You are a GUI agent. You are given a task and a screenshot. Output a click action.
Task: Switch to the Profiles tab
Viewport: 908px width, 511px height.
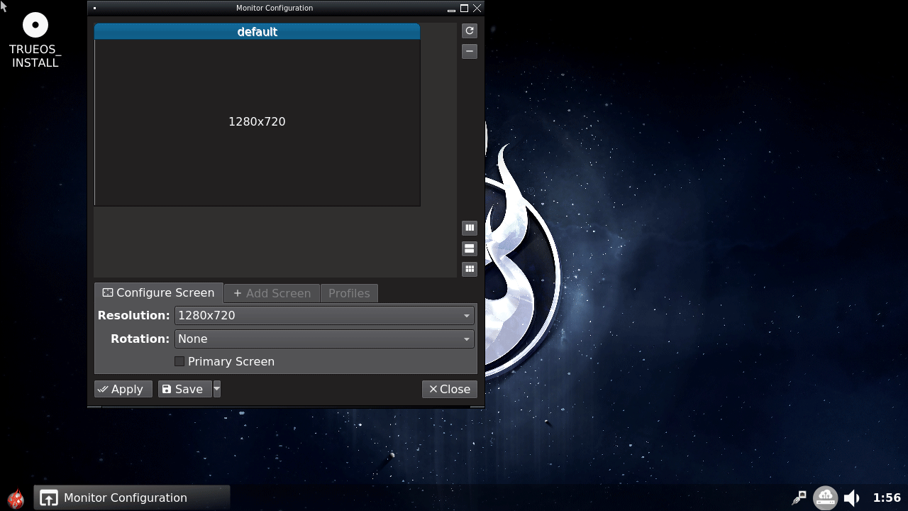pyautogui.click(x=349, y=293)
